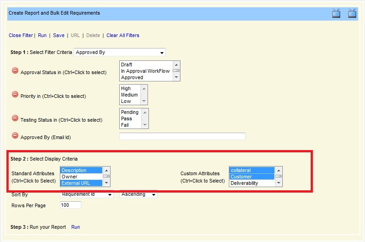Click the Approved By Email Id field
The image size is (365, 242).
(182, 136)
